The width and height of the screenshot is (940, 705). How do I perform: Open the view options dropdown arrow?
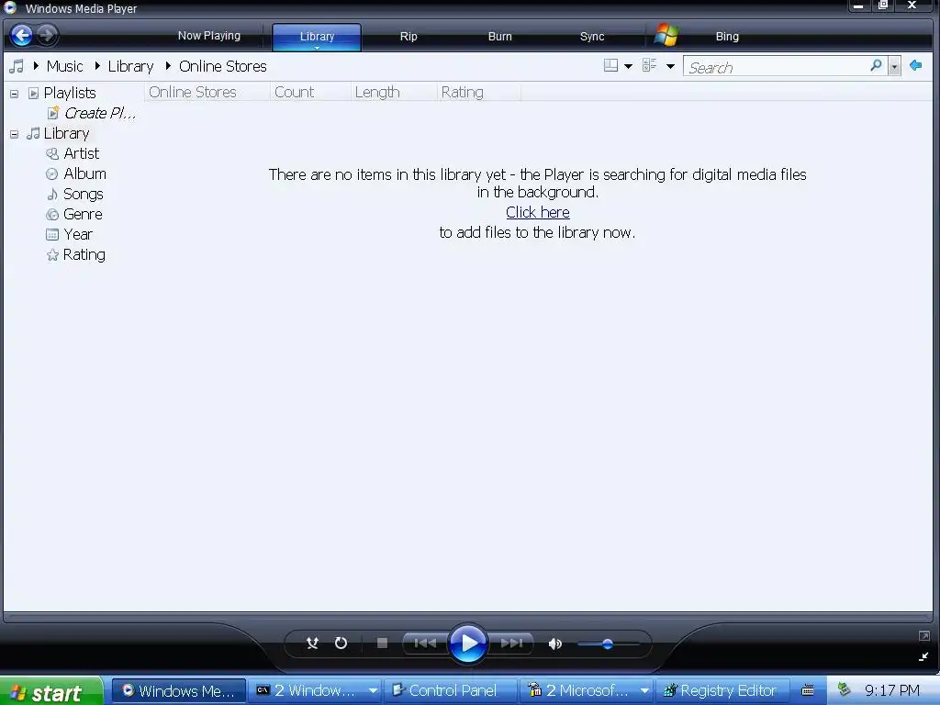(x=670, y=66)
